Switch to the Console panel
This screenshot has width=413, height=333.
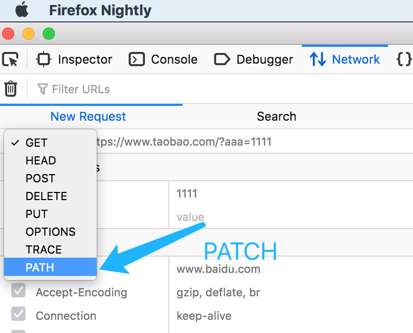163,60
